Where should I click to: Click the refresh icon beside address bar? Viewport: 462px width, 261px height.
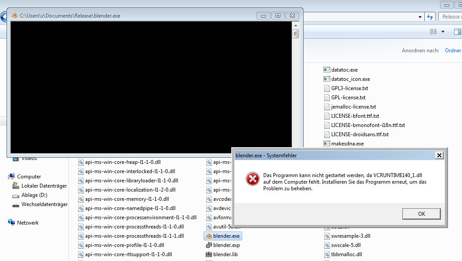430,17
